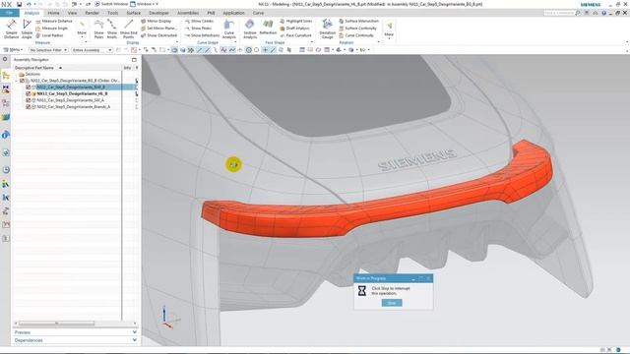630x354 pixels.
Task: Click Show Combs in Curve Shape
Action: click(x=199, y=21)
